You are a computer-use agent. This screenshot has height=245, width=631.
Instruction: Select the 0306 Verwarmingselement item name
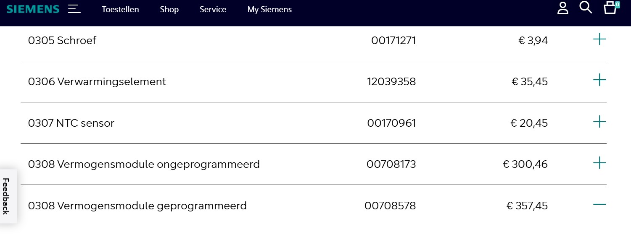pos(97,81)
